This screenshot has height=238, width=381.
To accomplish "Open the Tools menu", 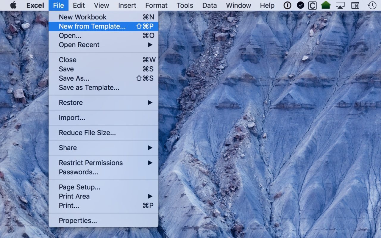I will [185, 5].
